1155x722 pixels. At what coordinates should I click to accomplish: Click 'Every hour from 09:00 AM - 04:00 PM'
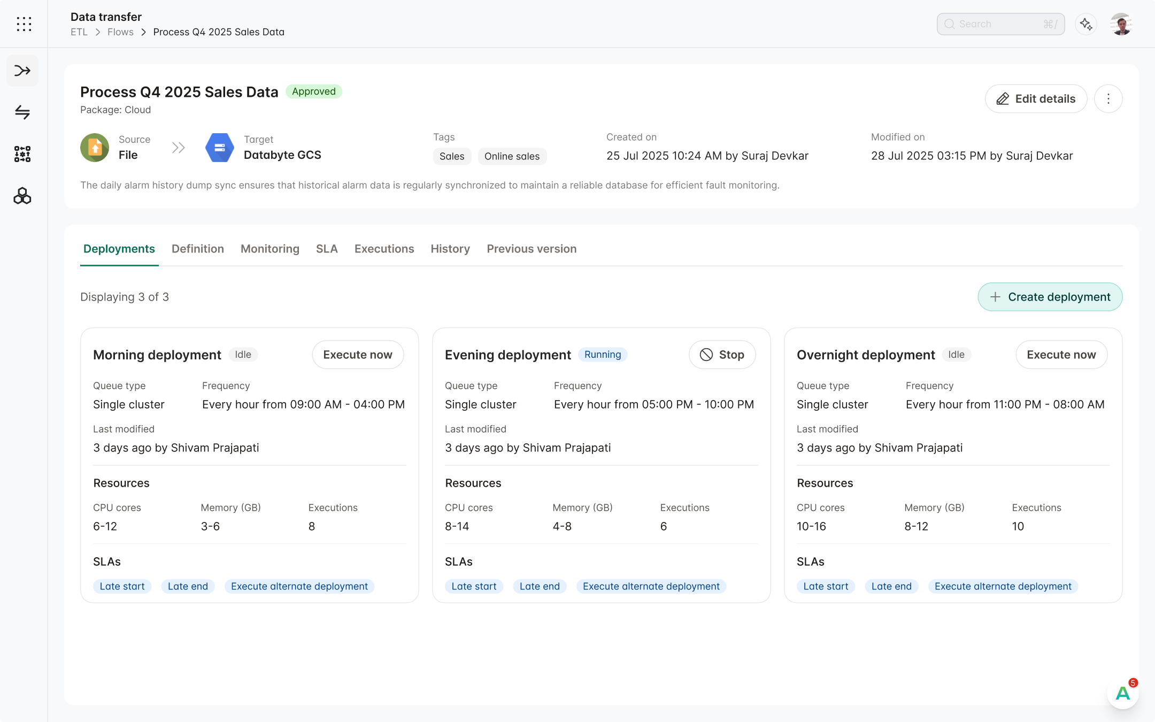(x=304, y=404)
